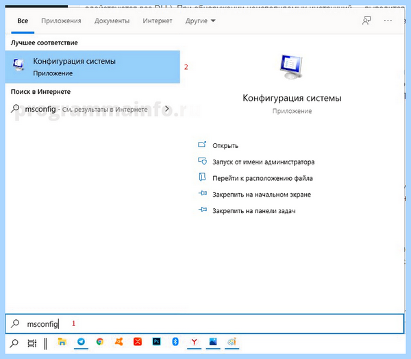
Task: Expand the msconfig web result arrow
Action: 167,108
